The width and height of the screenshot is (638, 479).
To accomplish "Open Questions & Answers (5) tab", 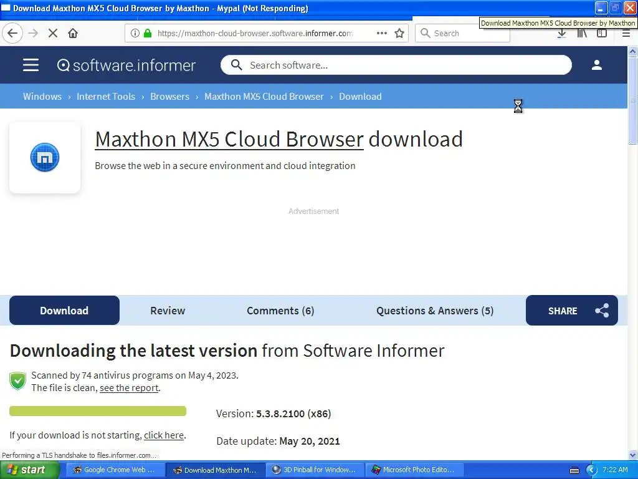I will (435, 311).
